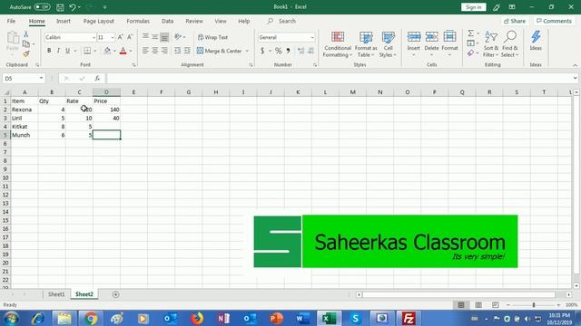
Task: Click the Ideas lightning icon
Action: (x=536, y=37)
